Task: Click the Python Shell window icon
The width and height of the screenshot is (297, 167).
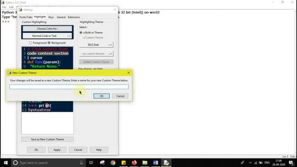Action: (3, 2)
